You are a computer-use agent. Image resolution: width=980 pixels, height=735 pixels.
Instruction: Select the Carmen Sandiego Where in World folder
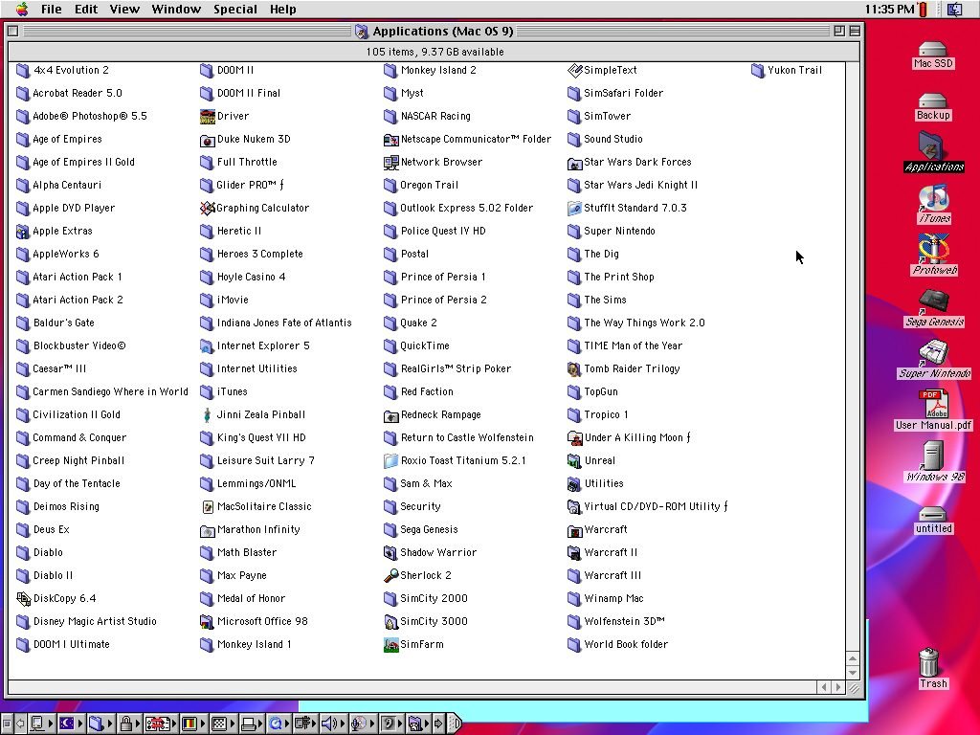click(x=101, y=391)
